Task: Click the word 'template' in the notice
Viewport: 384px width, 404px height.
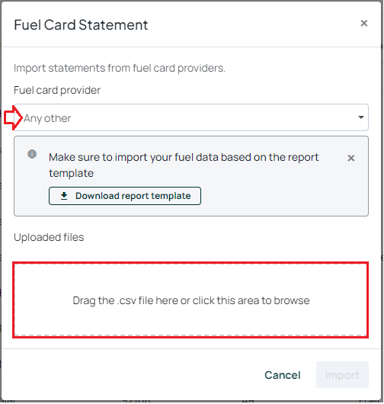Action: (x=72, y=173)
